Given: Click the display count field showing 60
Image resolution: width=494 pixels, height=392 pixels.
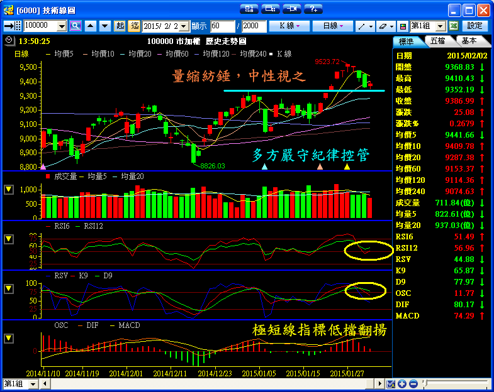Looking at the screenshot, I should [222, 26].
